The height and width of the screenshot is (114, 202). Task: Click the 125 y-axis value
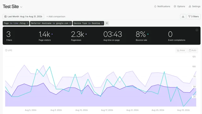tap(194, 57)
